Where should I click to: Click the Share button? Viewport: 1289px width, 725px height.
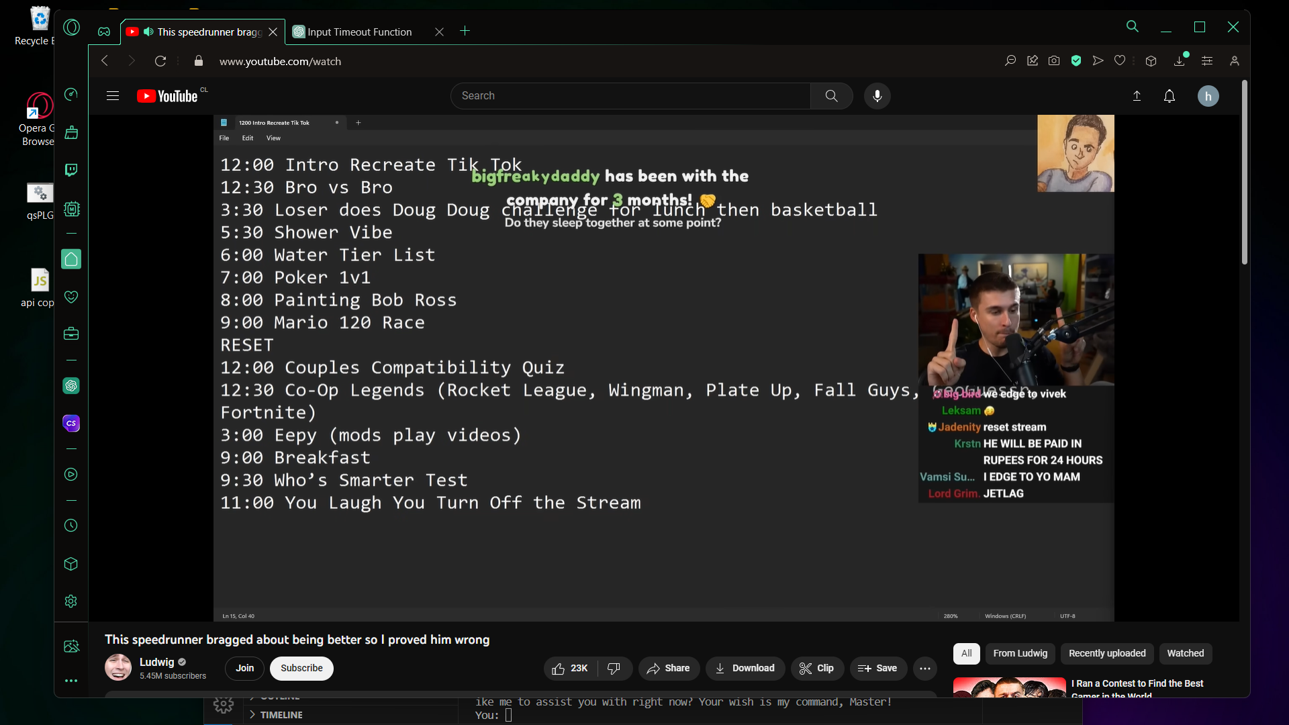(668, 668)
